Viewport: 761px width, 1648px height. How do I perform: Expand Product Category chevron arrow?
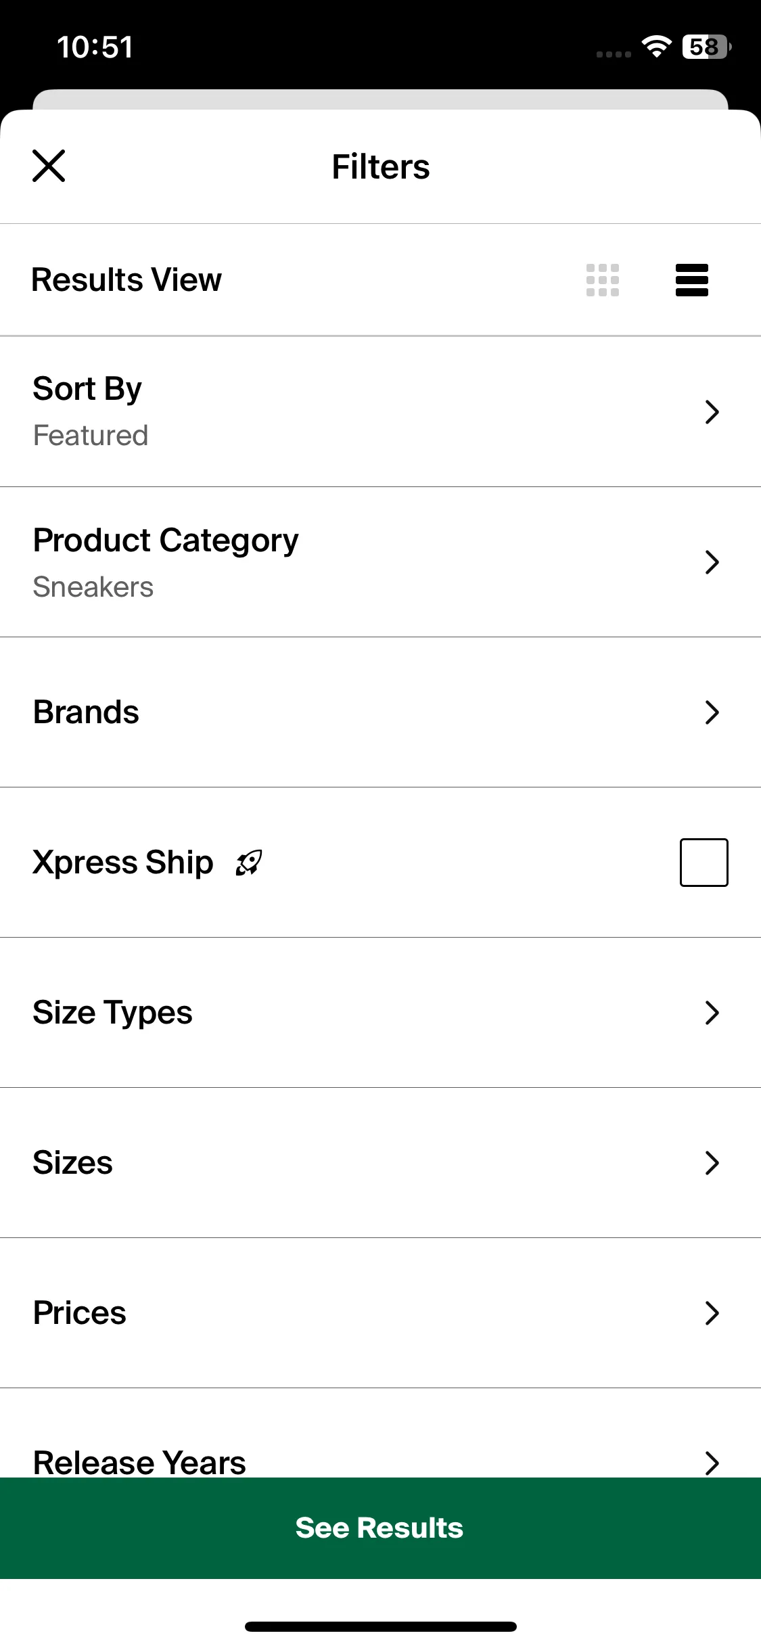pyautogui.click(x=712, y=562)
